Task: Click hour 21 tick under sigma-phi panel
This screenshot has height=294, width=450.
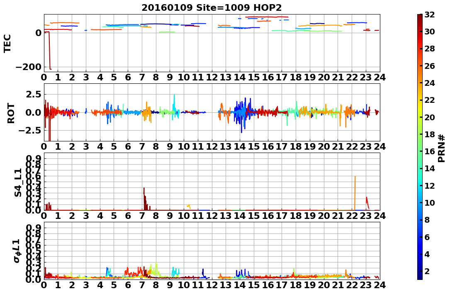Action: coord(338,285)
